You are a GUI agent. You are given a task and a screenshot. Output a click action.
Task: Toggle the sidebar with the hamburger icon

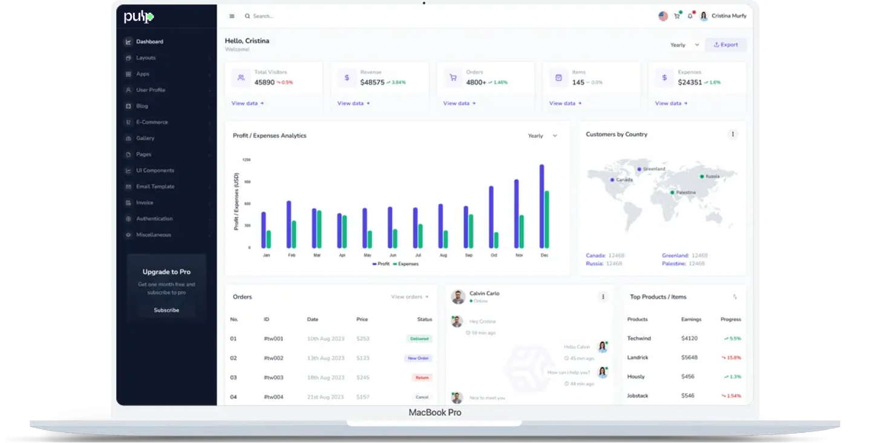(232, 16)
